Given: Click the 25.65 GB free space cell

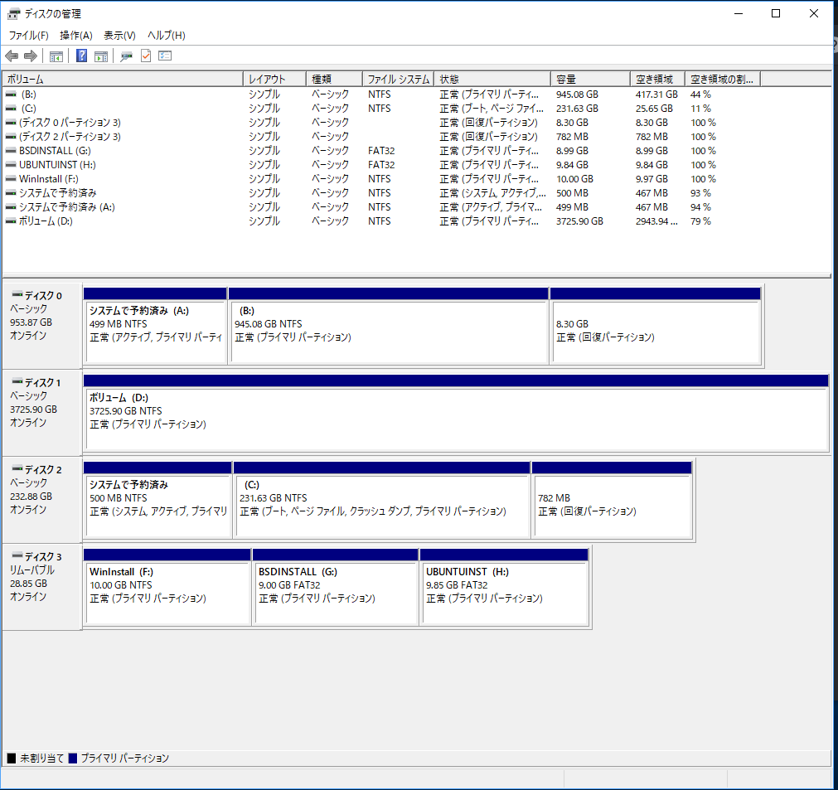Looking at the screenshot, I should 654,109.
